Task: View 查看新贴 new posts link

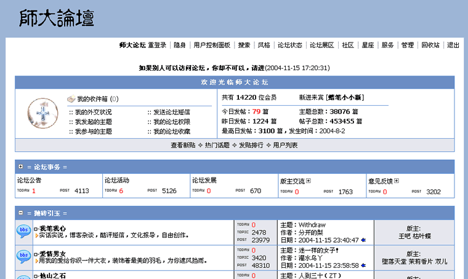Action: [183, 145]
